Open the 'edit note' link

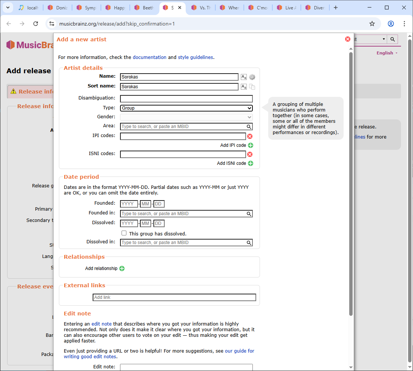tap(101, 324)
